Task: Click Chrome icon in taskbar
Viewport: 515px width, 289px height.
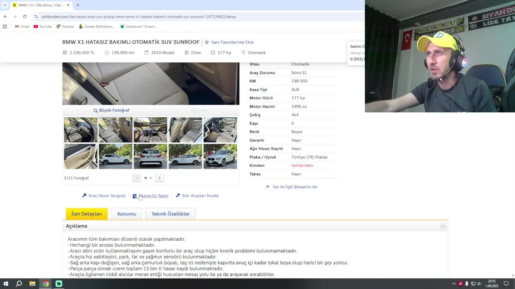Action: point(45,284)
